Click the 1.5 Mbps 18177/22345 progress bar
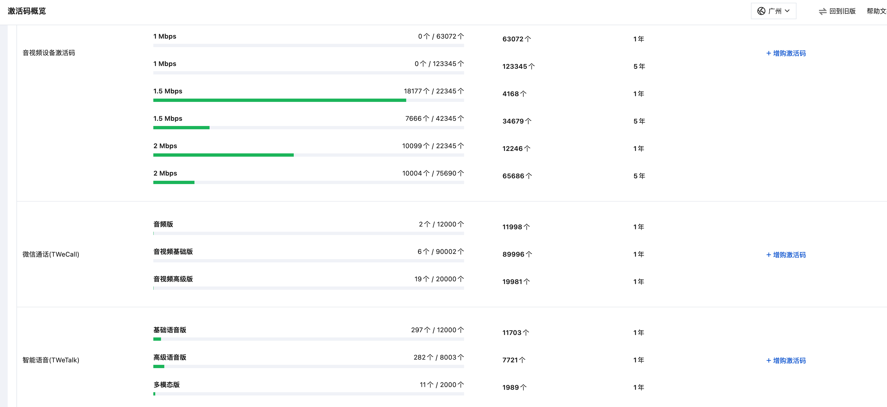 [308, 100]
